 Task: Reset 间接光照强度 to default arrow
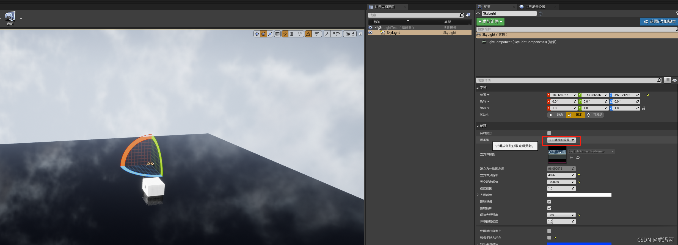pyautogui.click(x=579, y=215)
